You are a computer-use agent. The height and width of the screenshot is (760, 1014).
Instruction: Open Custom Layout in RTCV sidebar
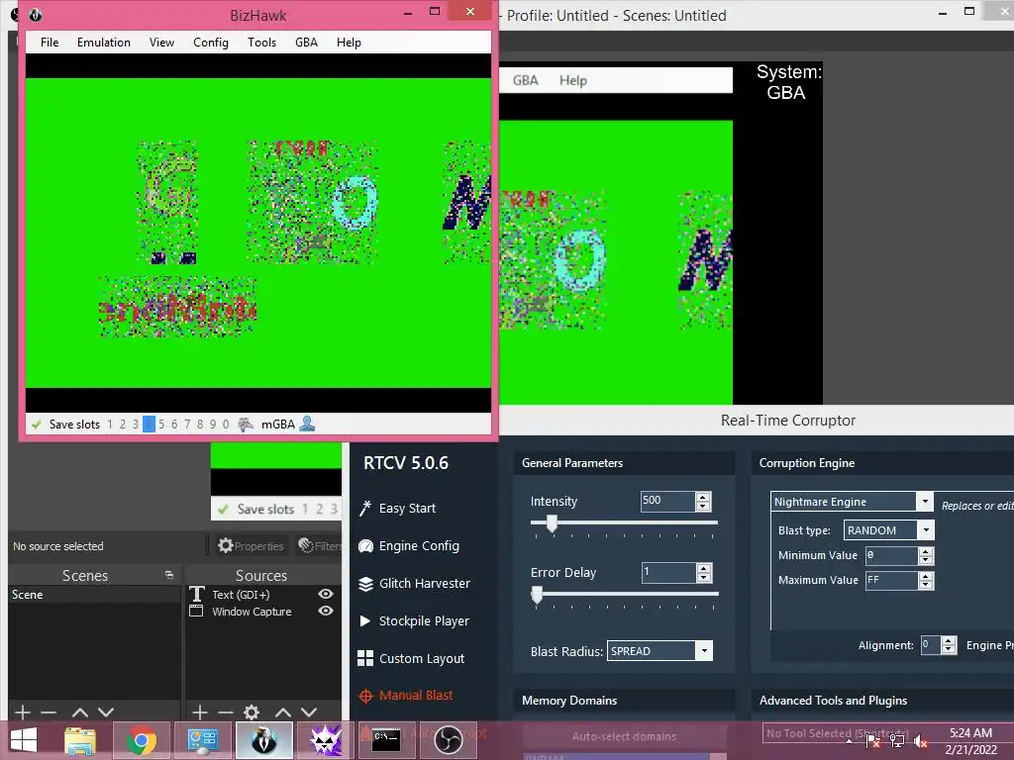[x=411, y=658]
